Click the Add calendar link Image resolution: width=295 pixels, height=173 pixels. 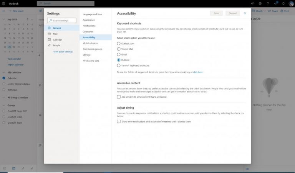14,59
